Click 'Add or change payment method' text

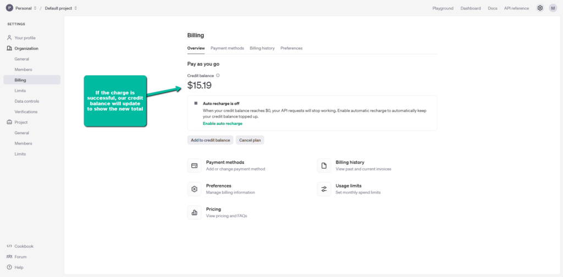[235, 169]
